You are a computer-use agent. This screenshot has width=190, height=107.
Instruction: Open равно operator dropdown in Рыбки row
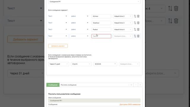coord(80,29)
